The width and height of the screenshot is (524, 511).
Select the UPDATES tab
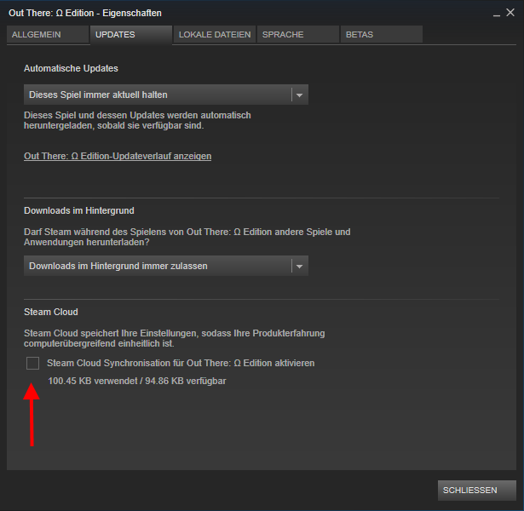point(131,35)
